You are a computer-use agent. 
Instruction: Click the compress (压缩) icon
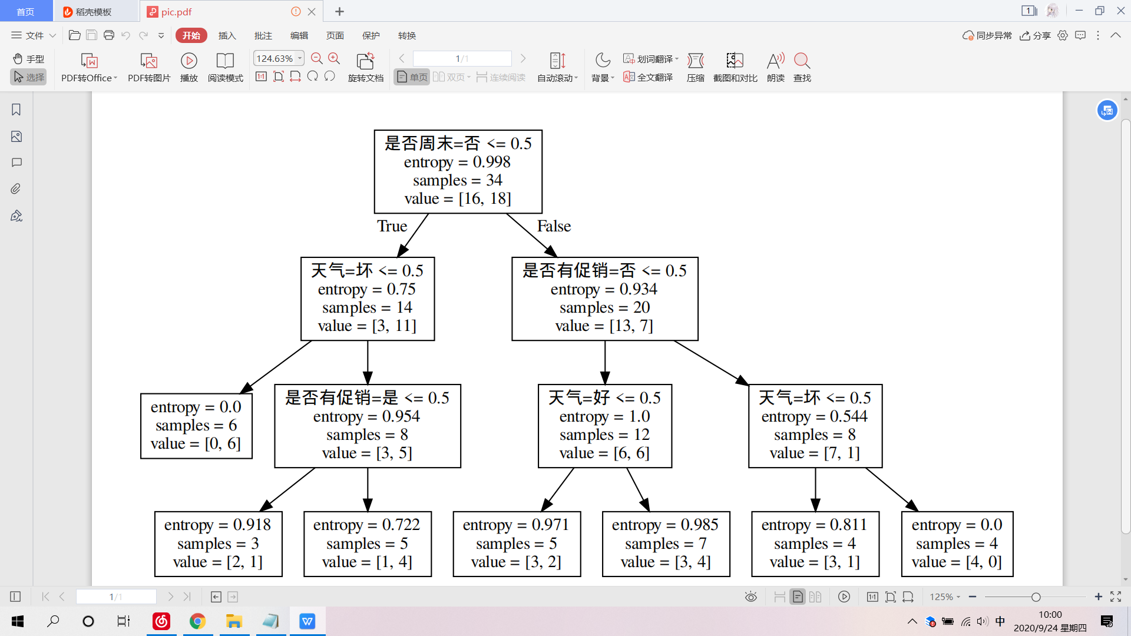click(x=695, y=61)
